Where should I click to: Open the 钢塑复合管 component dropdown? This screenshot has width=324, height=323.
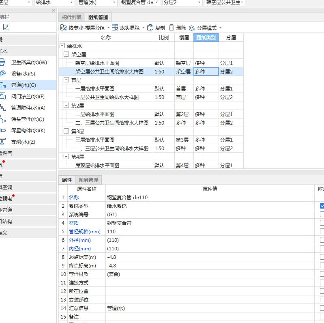click(x=139, y=2)
